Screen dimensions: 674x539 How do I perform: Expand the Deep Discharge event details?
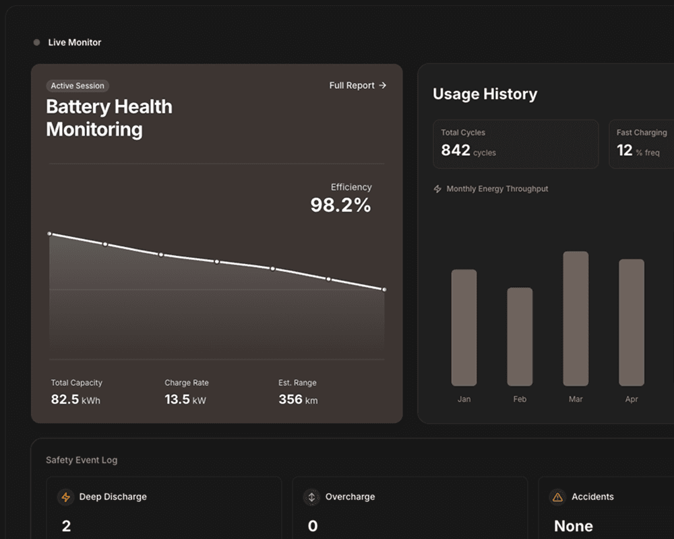pyautogui.click(x=164, y=510)
